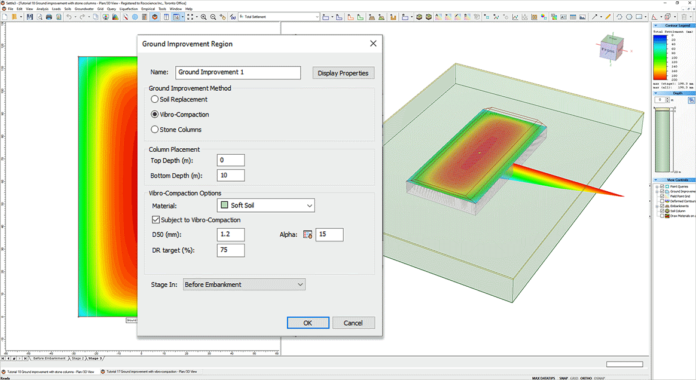
Task: Click the excavation icon in toolbar
Action: (393, 17)
